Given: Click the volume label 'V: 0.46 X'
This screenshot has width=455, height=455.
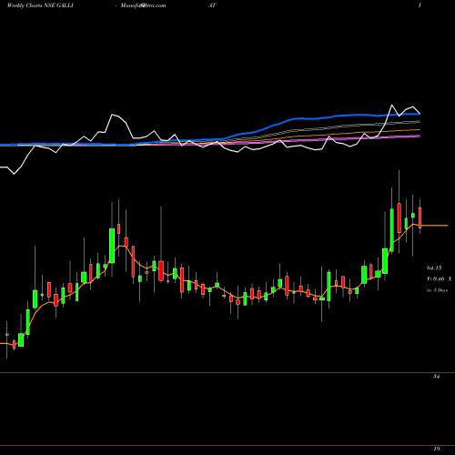Looking at the screenshot, I should (x=440, y=278).
